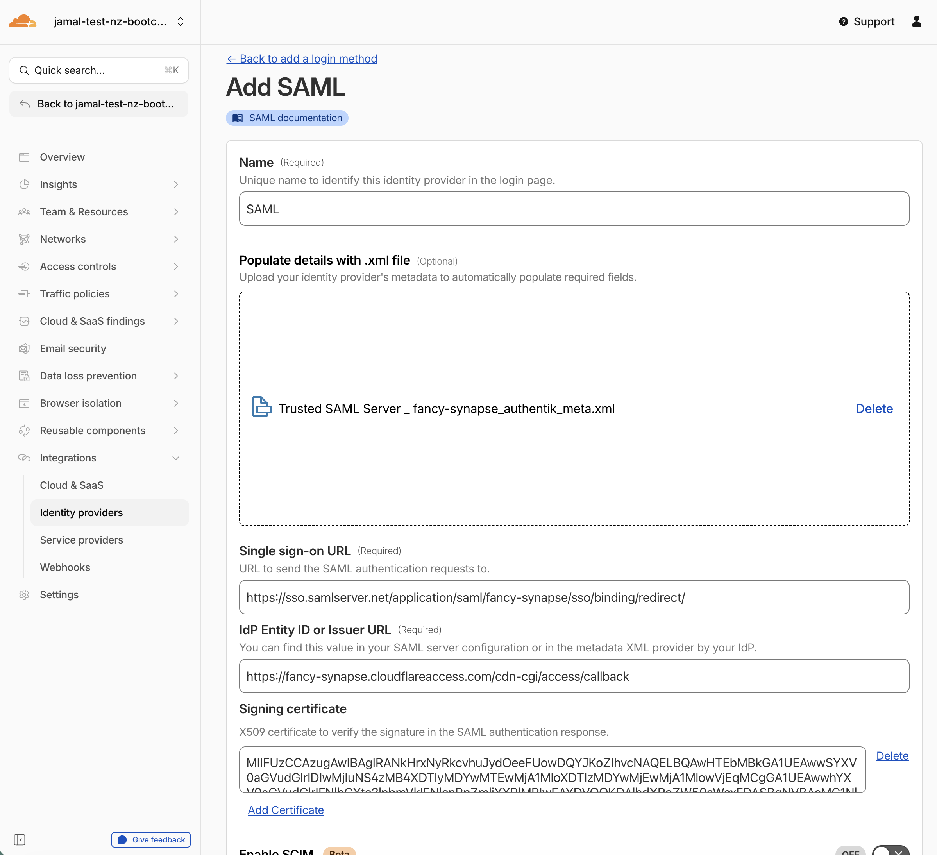The height and width of the screenshot is (855, 937).
Task: Expand the Reusable components chevron
Action: [x=176, y=431]
